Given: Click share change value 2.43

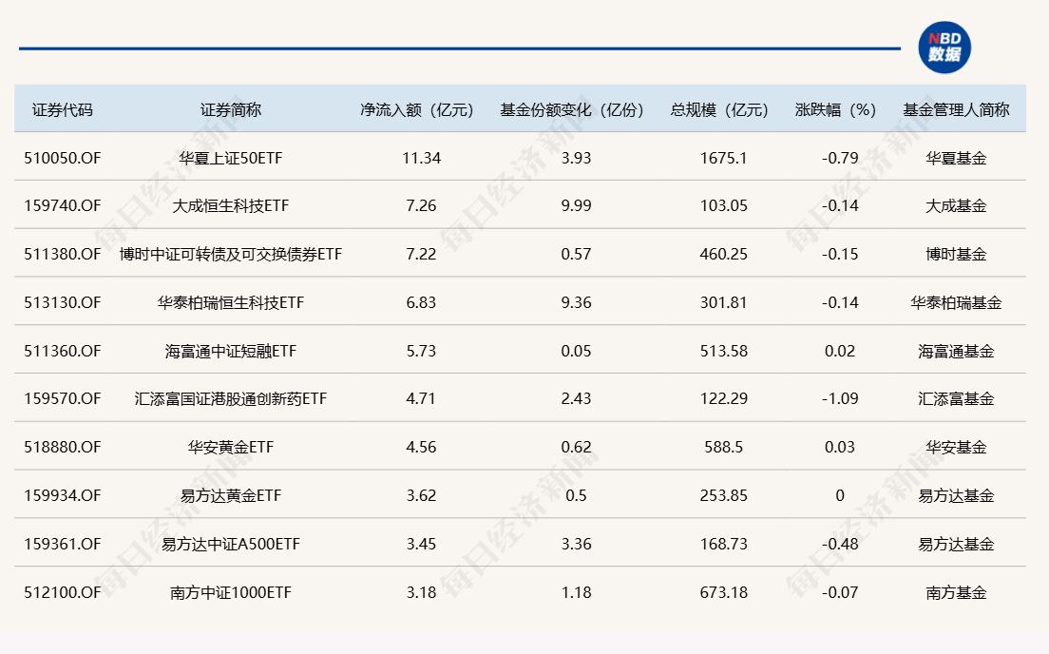Looking at the screenshot, I should pyautogui.click(x=576, y=399).
